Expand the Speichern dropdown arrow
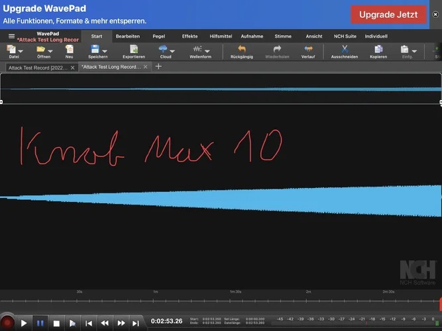The width and height of the screenshot is (442, 331). pyautogui.click(x=105, y=50)
